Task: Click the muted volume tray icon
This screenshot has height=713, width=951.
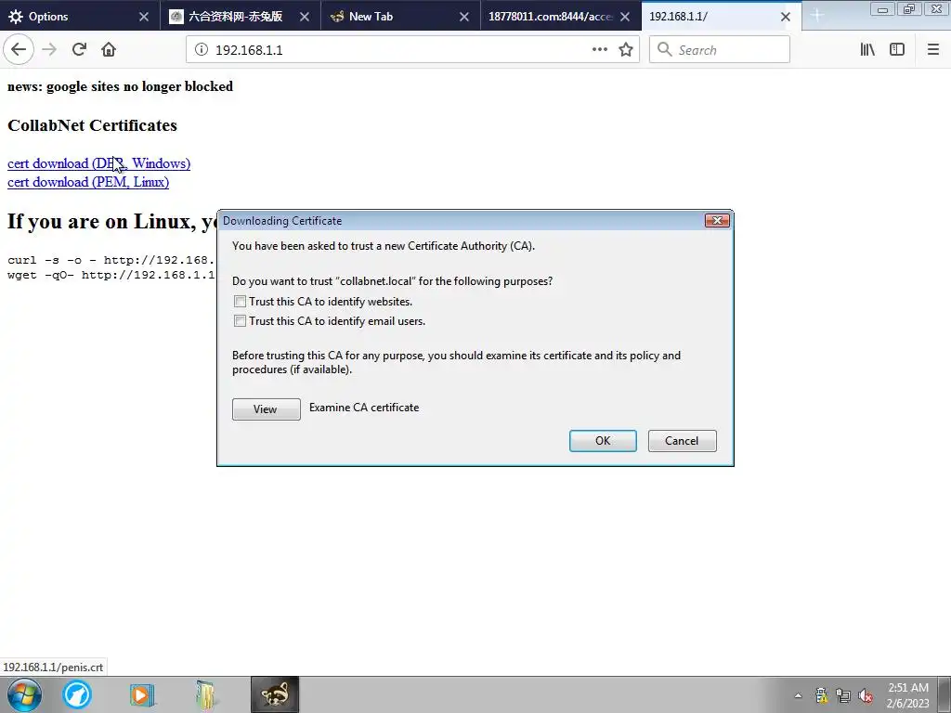Action: coord(866,695)
